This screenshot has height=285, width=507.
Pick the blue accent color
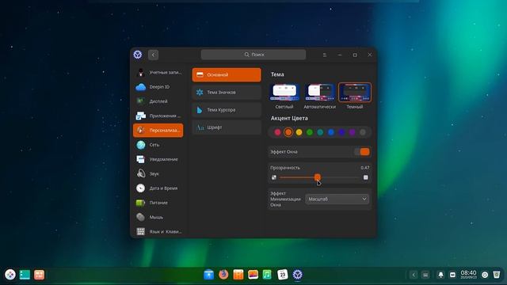coord(331,132)
